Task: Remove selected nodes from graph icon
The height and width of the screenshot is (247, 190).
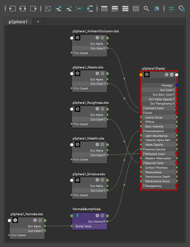Action: click(69, 9)
